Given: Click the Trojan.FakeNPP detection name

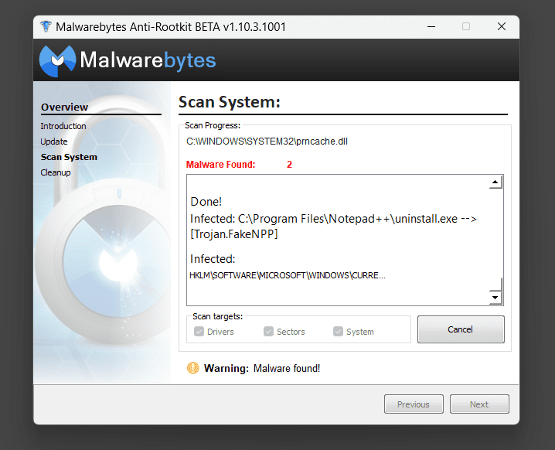Looking at the screenshot, I should pos(234,234).
